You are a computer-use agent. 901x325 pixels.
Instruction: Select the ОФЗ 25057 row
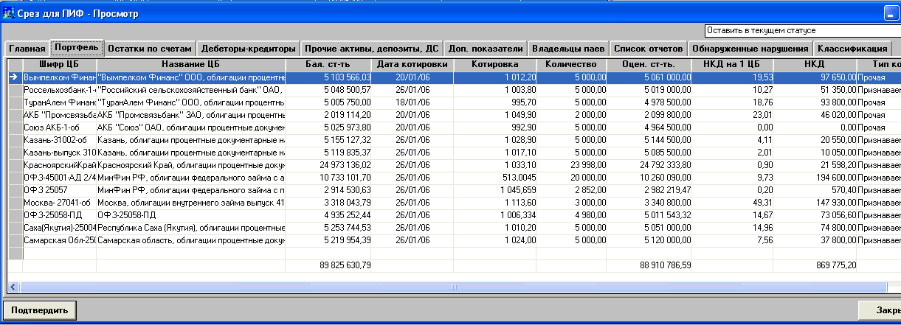click(455, 189)
